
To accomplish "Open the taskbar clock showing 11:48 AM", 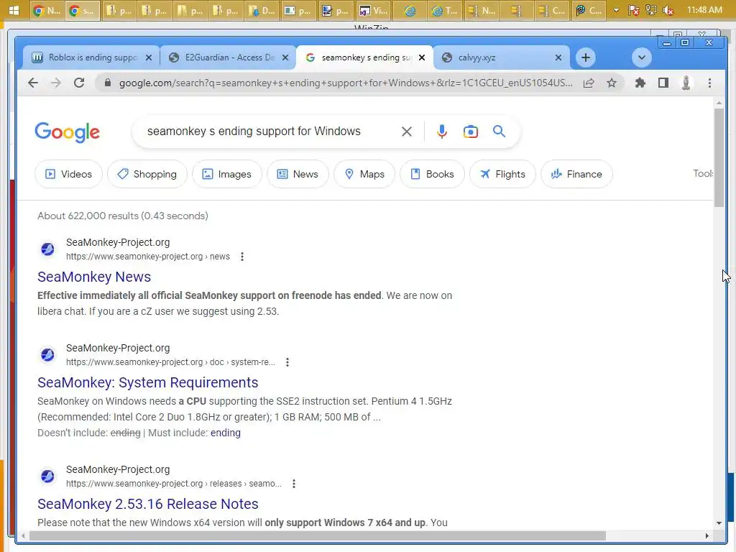I will [704, 10].
